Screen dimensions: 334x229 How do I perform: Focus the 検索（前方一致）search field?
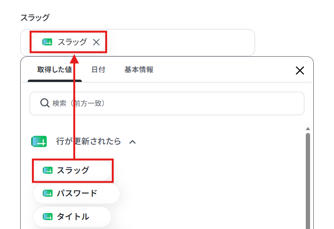pyautogui.click(x=167, y=103)
